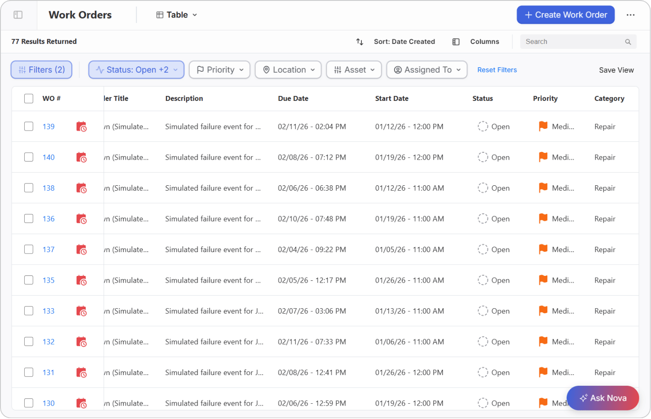Click the priority flag icon on row 132
This screenshot has width=651, height=419.
543,342
